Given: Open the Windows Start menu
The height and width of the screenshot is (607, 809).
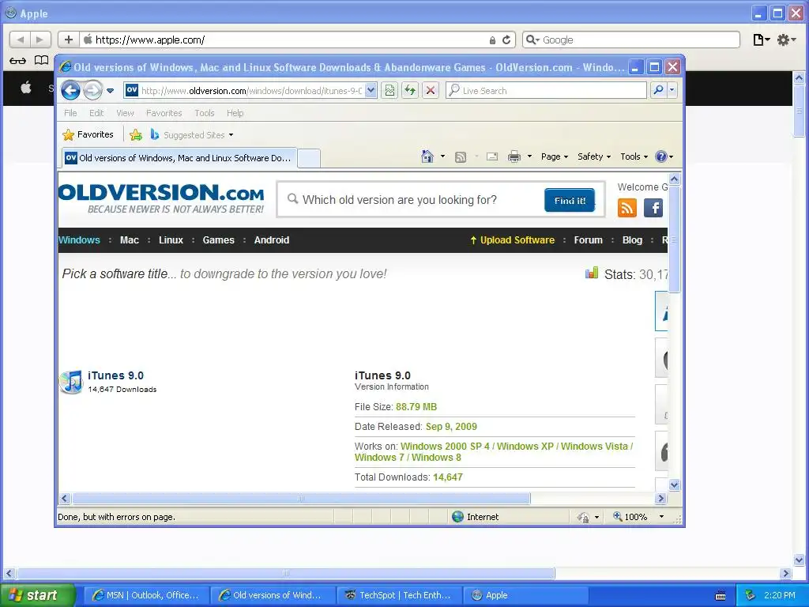Looking at the screenshot, I should coord(38,595).
